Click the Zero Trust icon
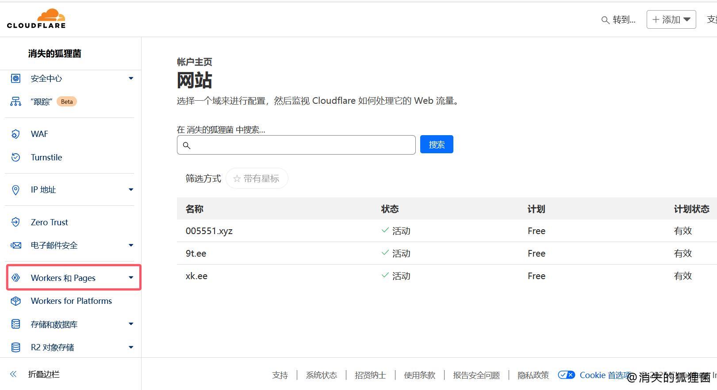 [15, 222]
